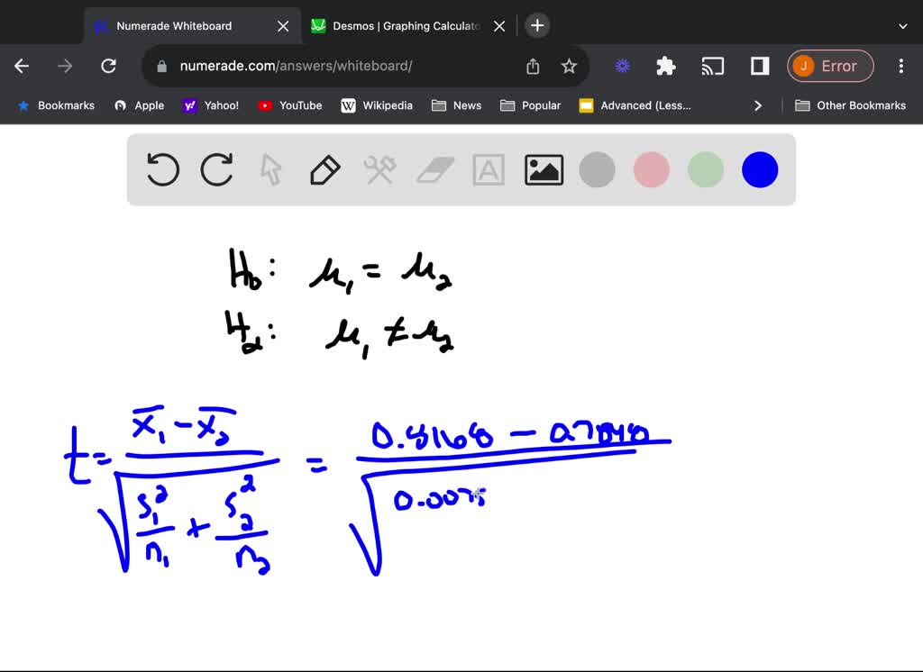
Task: Select the pointer selection tool
Action: (x=271, y=169)
